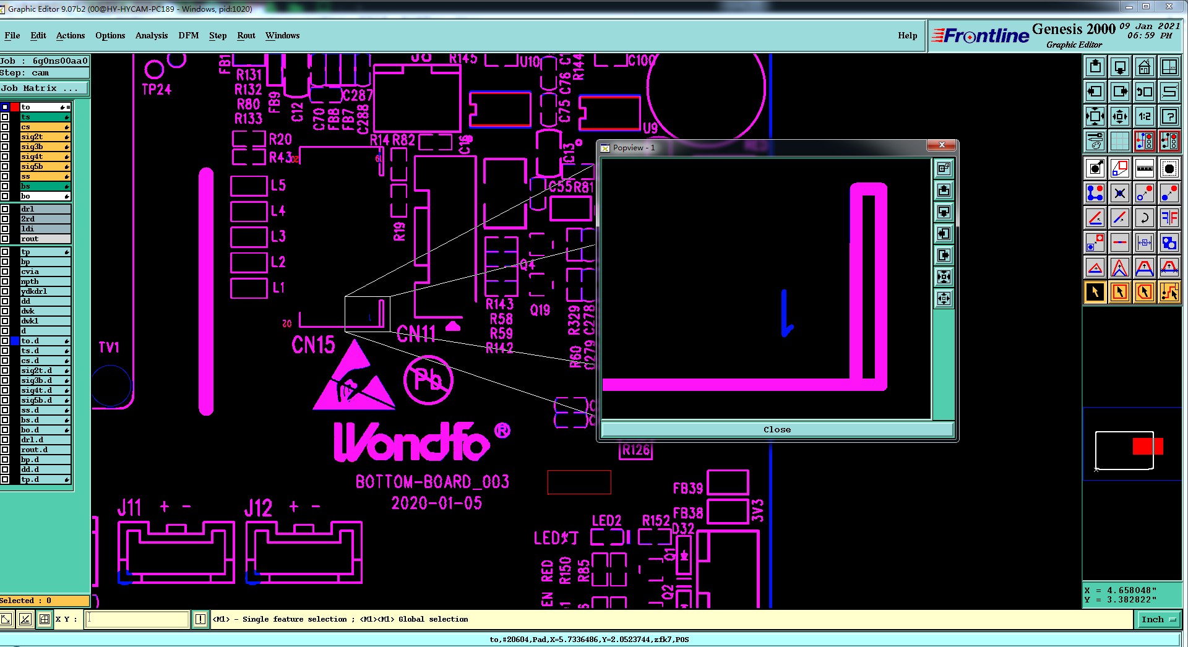
Task: Click the Popview link window icon
Action: (x=944, y=168)
